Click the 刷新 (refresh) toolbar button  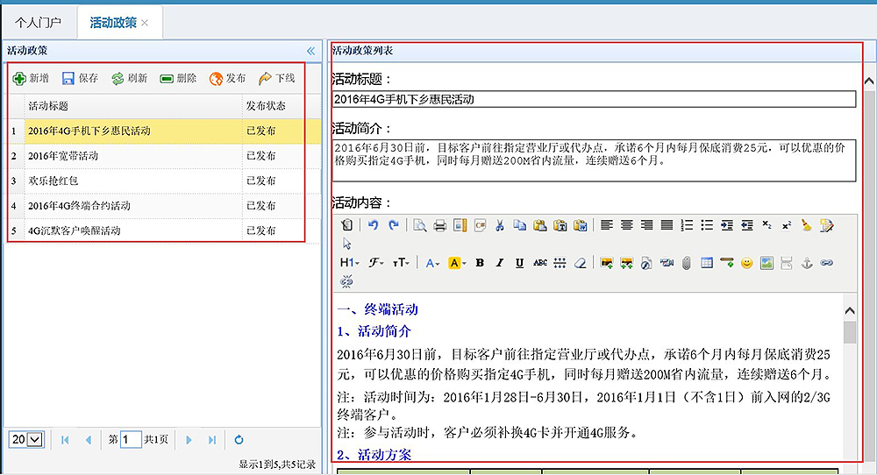click(129, 78)
